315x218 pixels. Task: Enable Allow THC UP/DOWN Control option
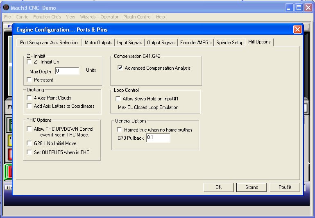tap(29, 129)
